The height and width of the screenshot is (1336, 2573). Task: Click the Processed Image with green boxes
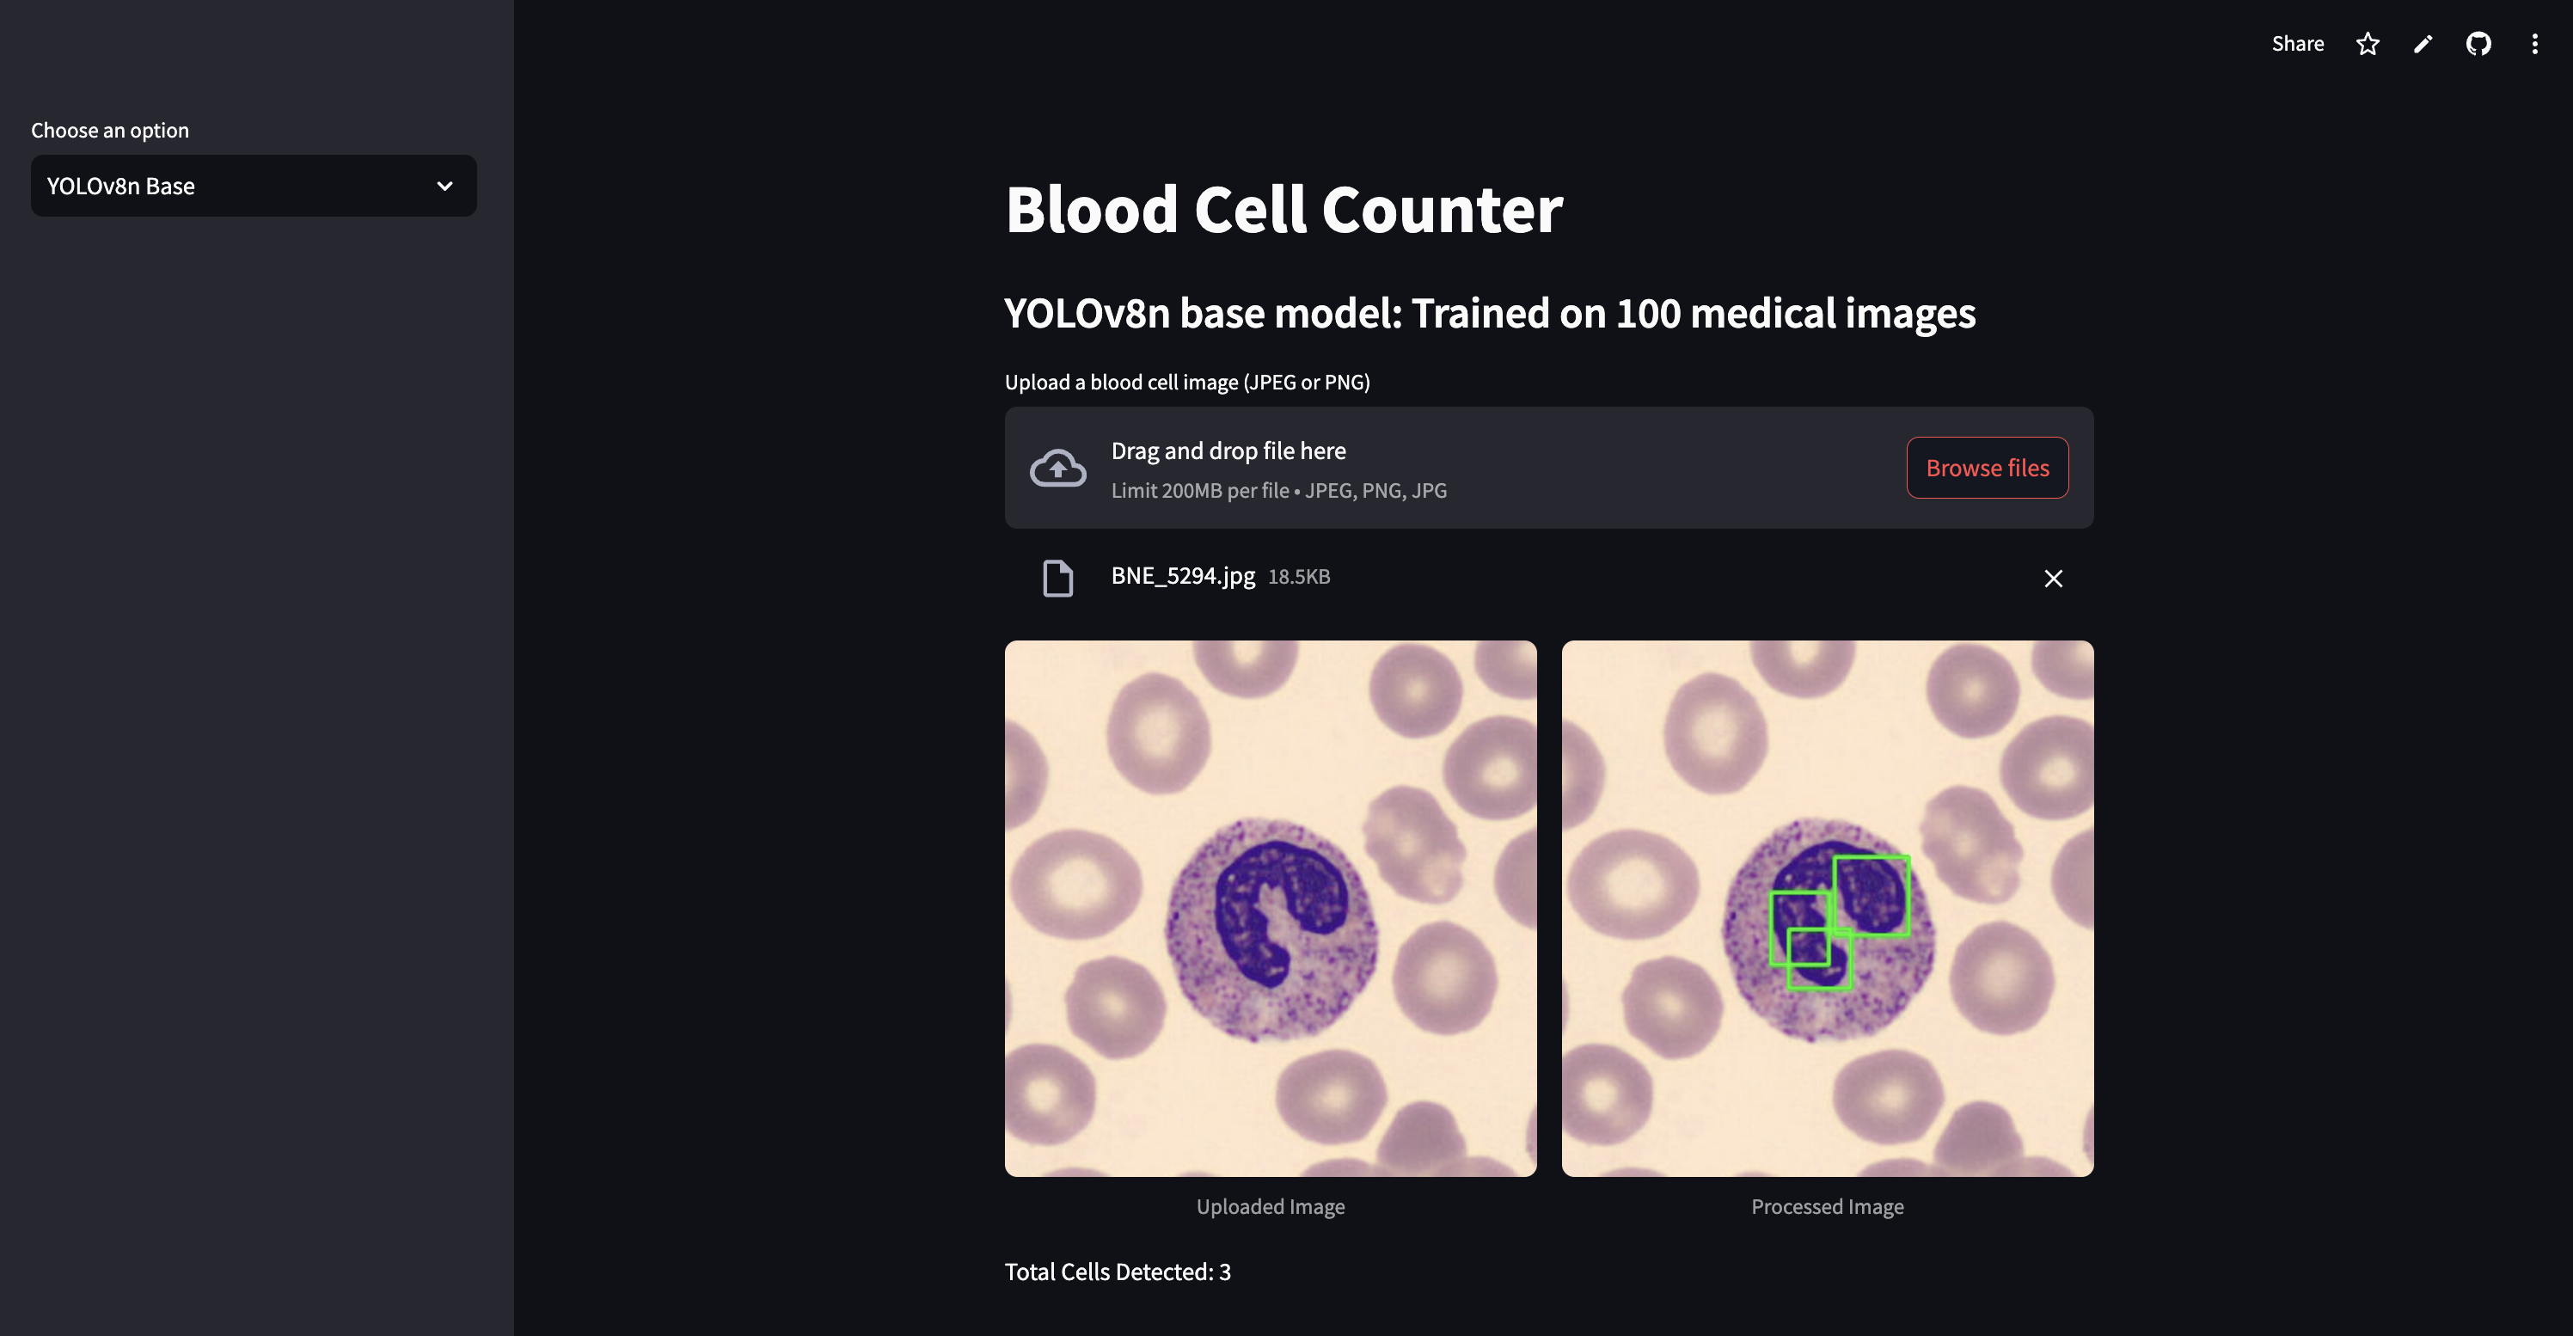click(1827, 907)
